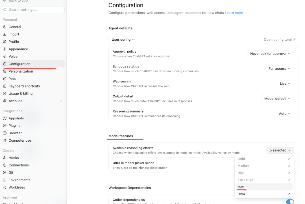Collapse the 5 selected dropdown
The image size is (305, 204).
[x=280, y=150]
